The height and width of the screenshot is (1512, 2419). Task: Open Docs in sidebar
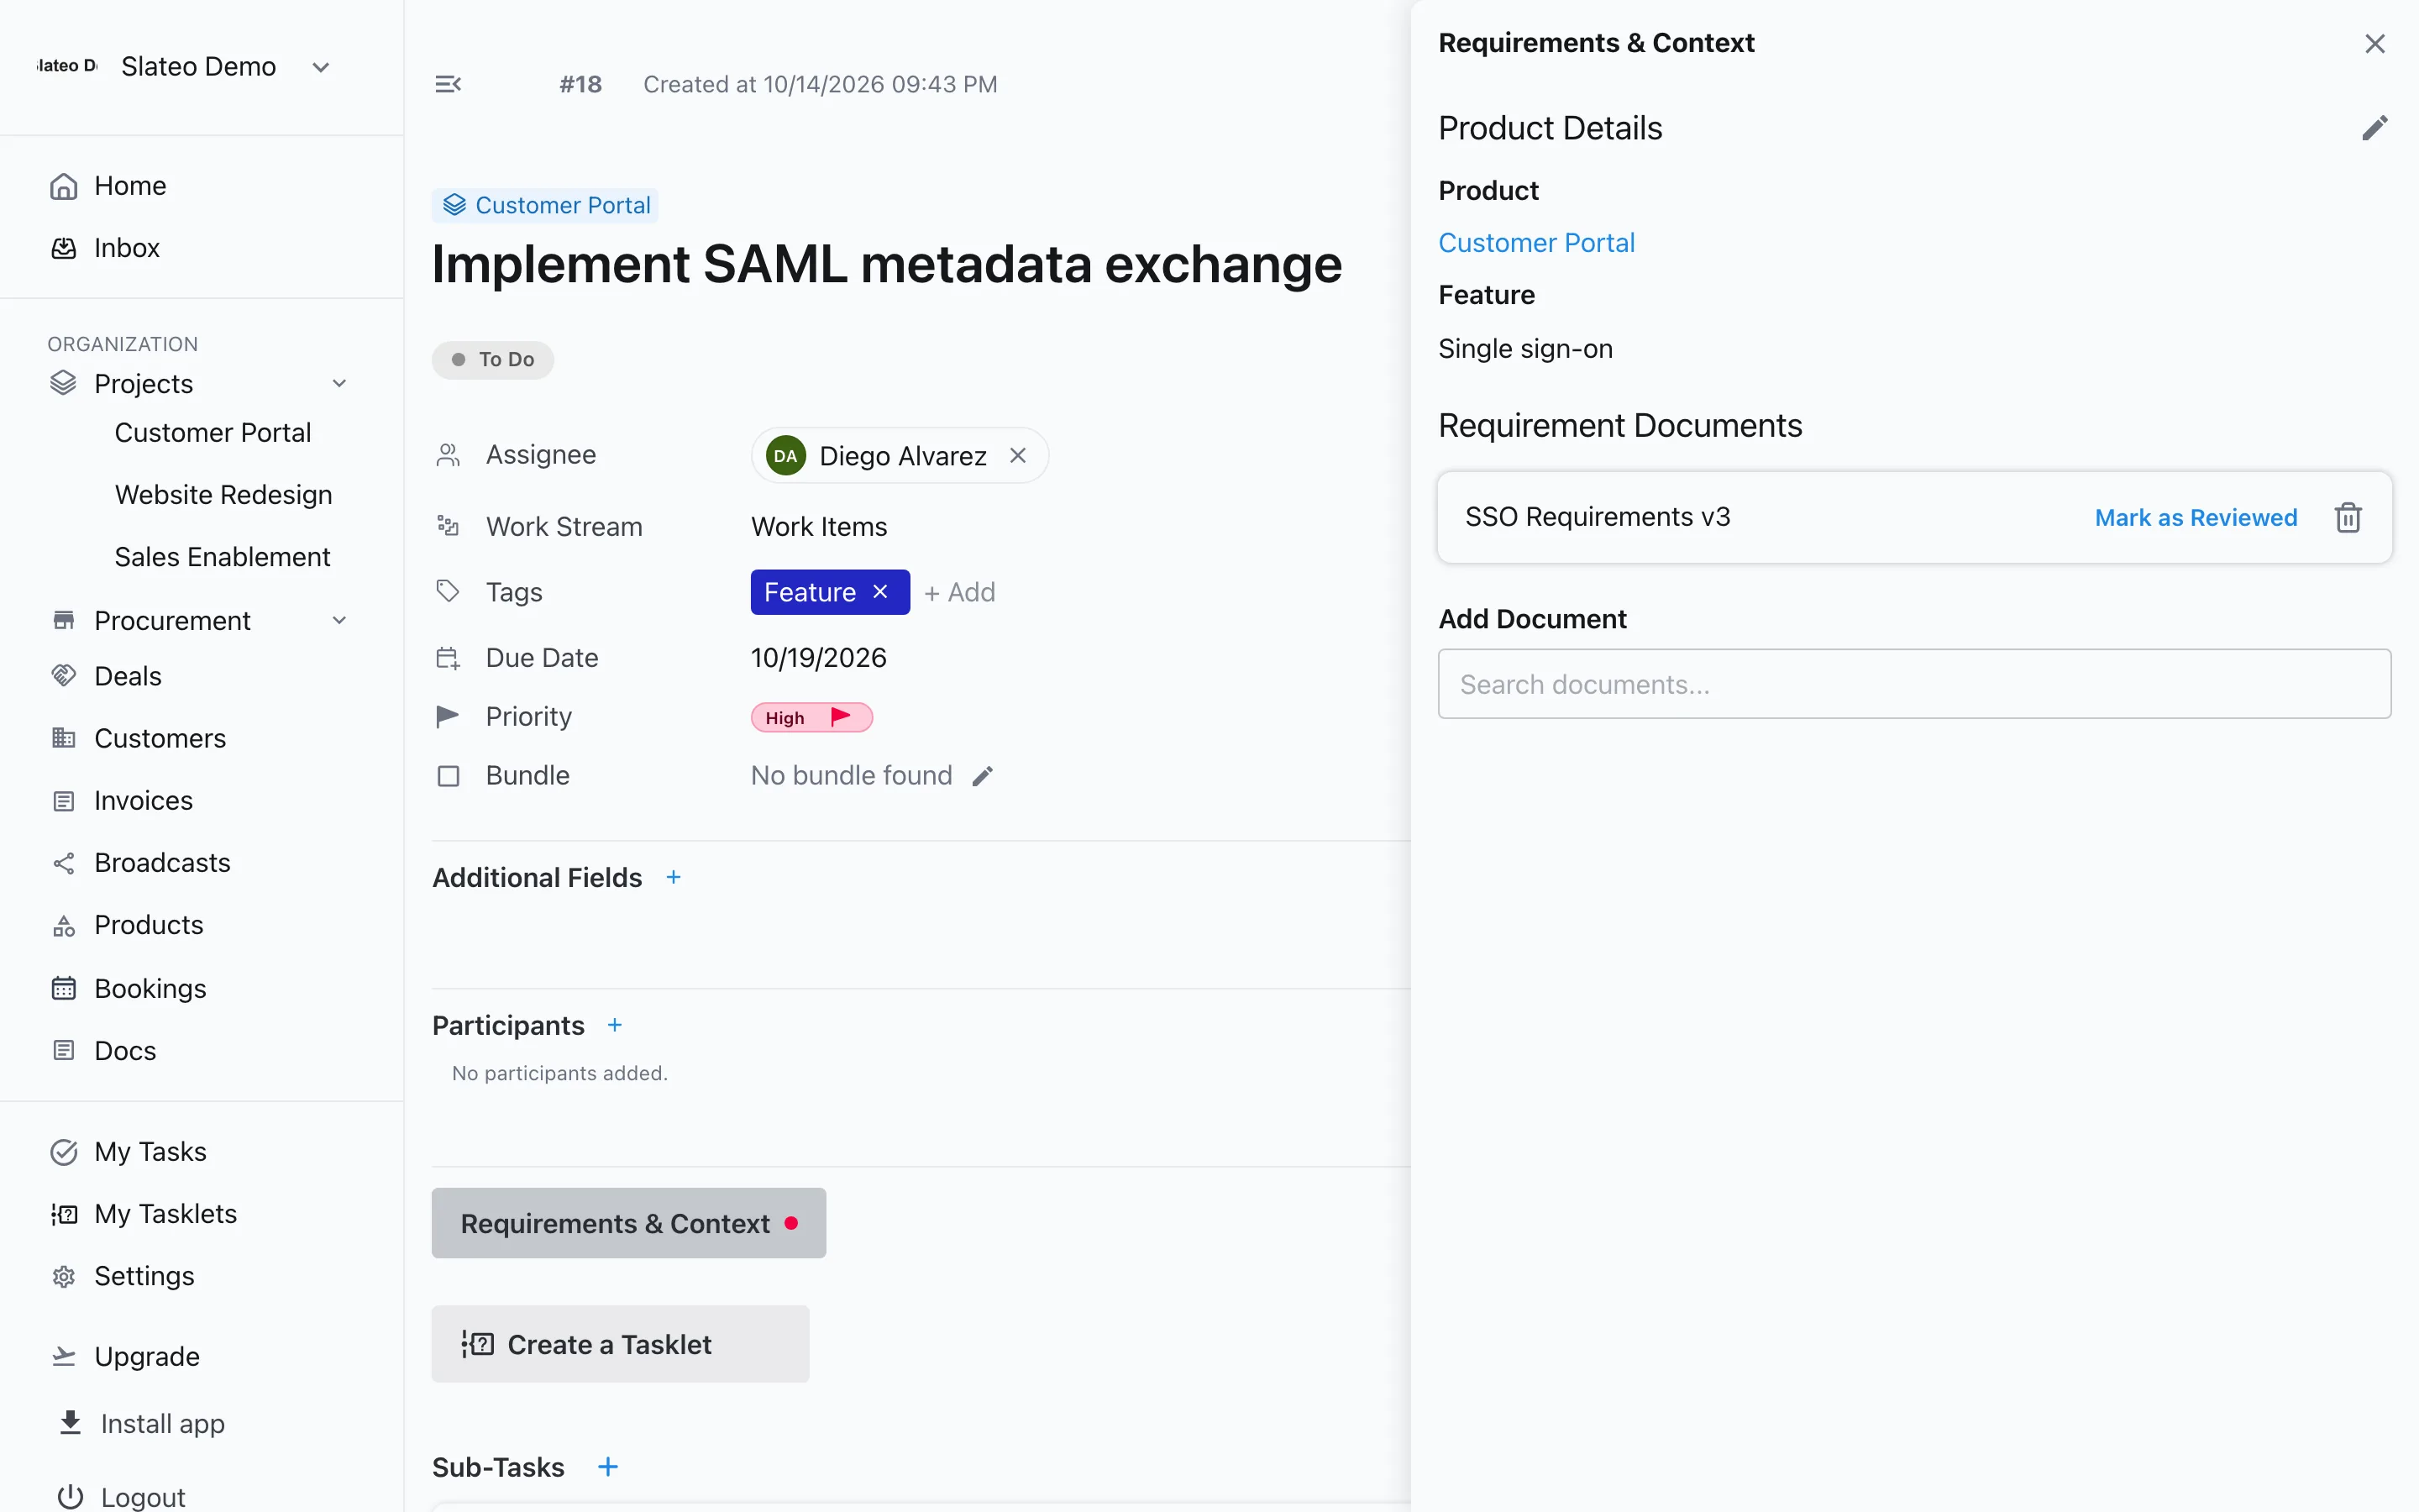click(124, 1050)
